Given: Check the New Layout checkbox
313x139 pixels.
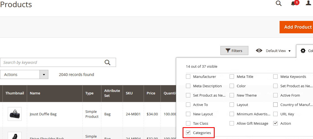Looking at the screenshot, I should coord(188,114).
